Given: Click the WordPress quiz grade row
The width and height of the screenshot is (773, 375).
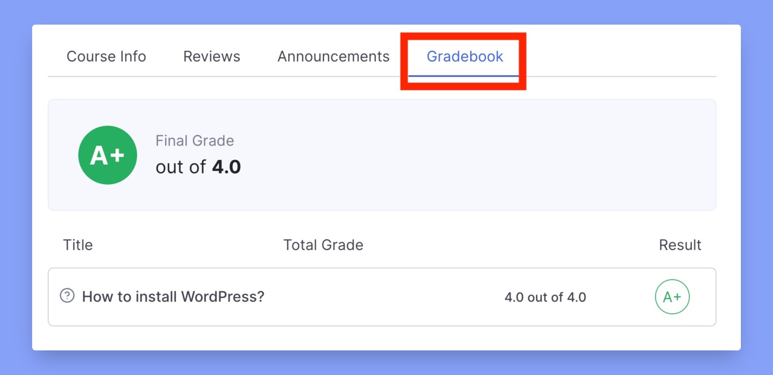Looking at the screenshot, I should click(x=382, y=297).
